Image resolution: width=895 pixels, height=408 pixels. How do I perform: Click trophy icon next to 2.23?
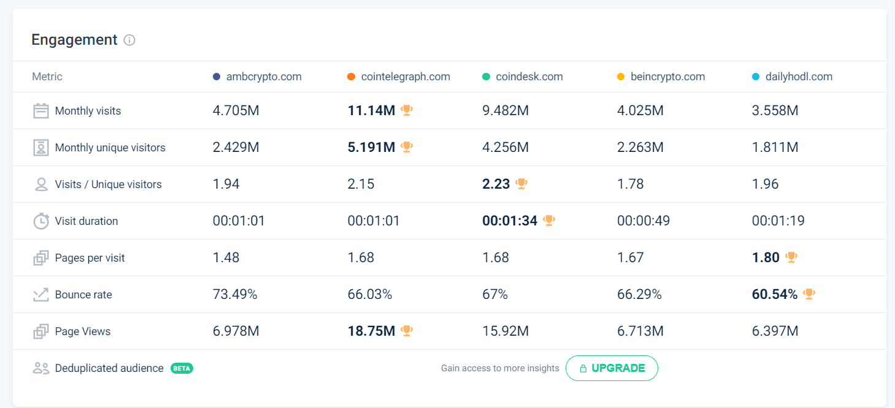tap(521, 184)
